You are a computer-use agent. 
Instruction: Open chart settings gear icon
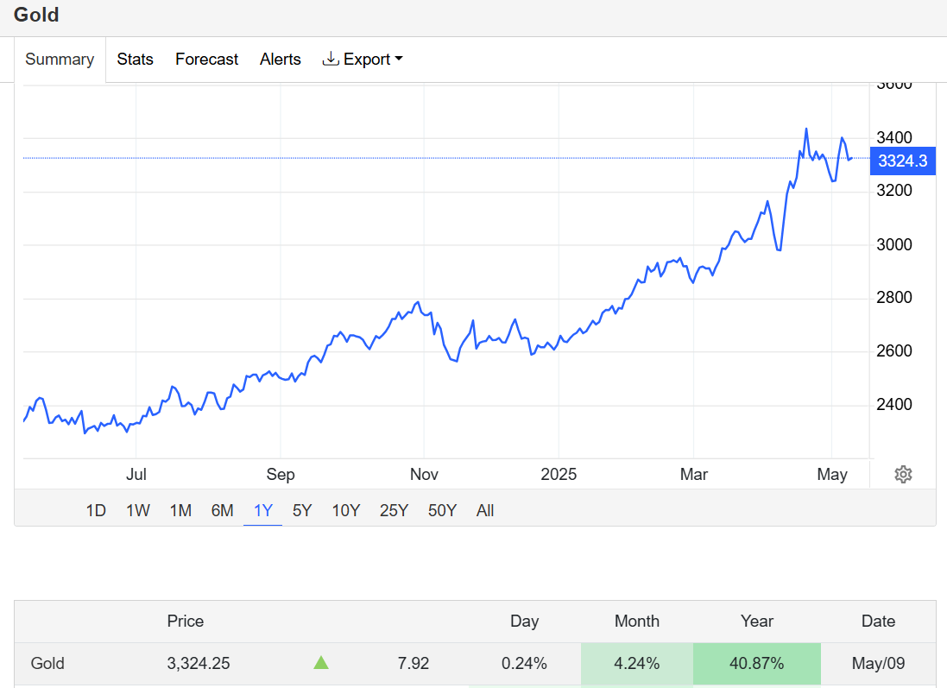pyautogui.click(x=903, y=474)
